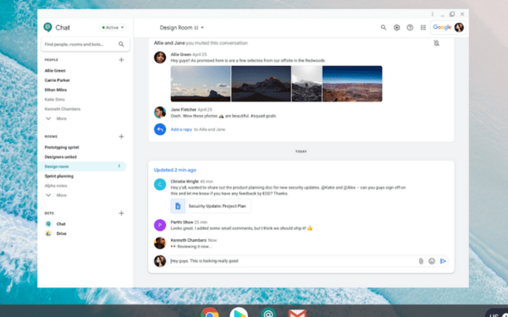Select the Design room entry
508x317 pixels.
(x=82, y=167)
